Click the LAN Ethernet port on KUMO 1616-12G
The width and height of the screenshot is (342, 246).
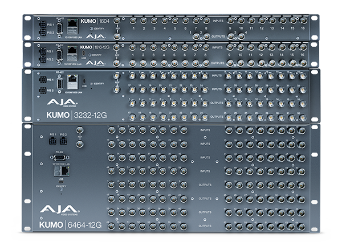click(72, 54)
